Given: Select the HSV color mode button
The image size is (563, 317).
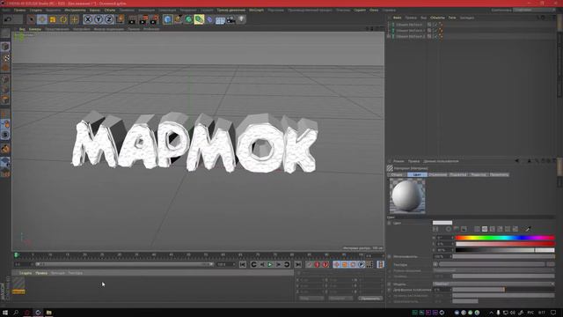Looking at the screenshot, I should pos(485,229).
